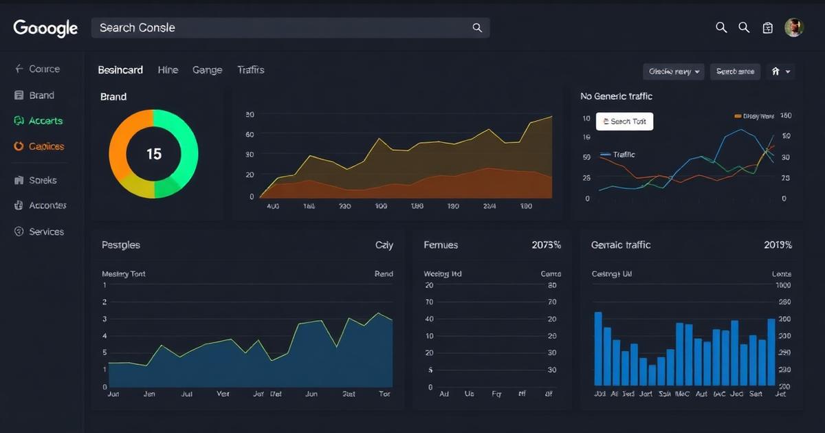Click the Services sidebar icon
Image resolution: width=825 pixels, height=433 pixels.
(19, 232)
